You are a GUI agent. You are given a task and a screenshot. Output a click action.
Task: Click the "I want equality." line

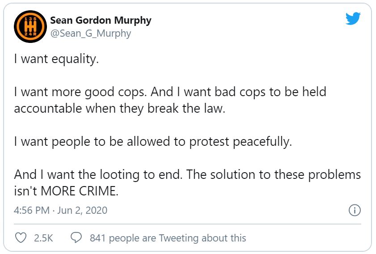coord(56,59)
